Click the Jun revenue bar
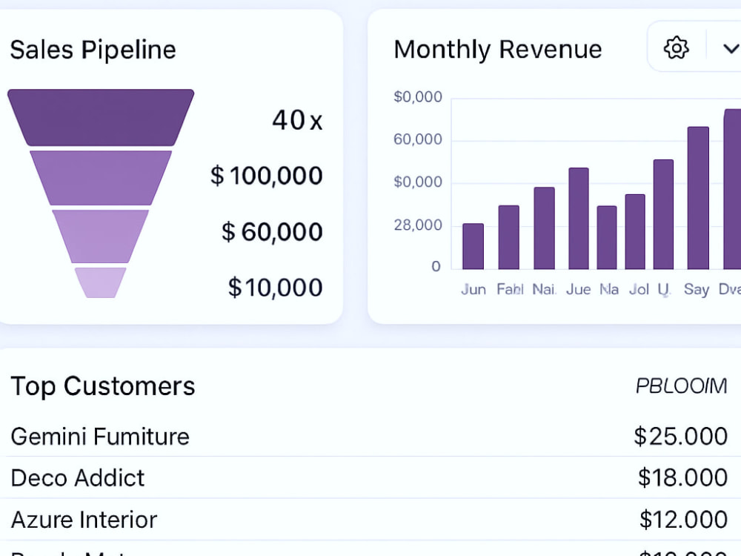This screenshot has width=741, height=556. tap(473, 246)
